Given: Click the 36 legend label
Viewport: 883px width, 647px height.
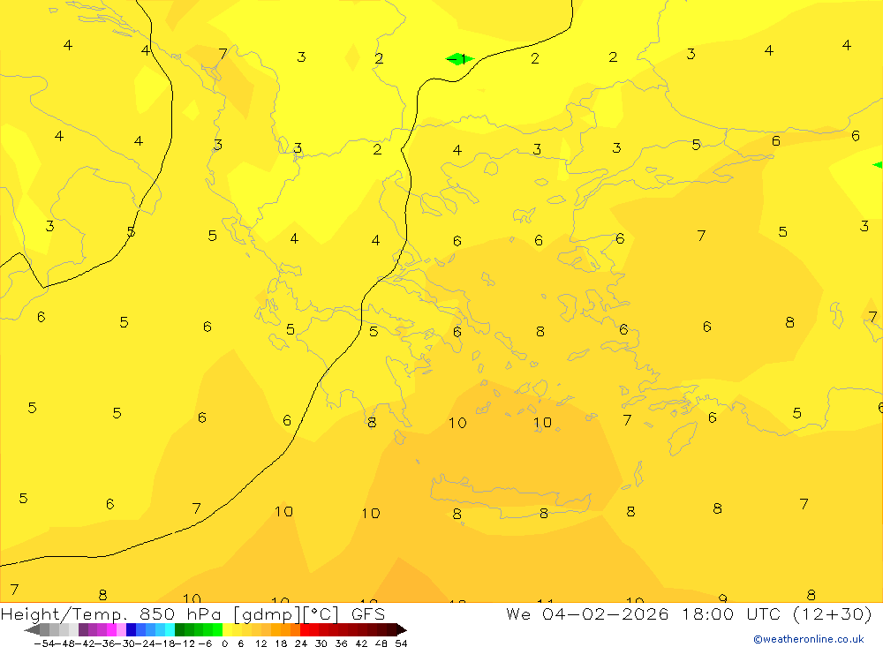Looking at the screenshot, I should pyautogui.click(x=341, y=643).
